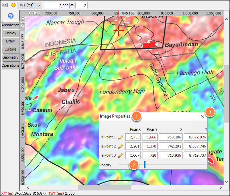Viewport: 230px width, 196px height.
Task: Close the Image Properties dialog
Action: [x=202, y=116]
